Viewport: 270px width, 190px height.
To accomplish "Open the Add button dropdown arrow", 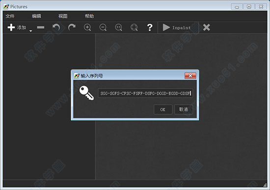I will tap(30, 31).
